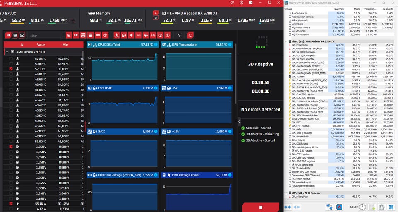Click info icon on CPU Package Power graph
This screenshot has height=212, width=398.
230,175
